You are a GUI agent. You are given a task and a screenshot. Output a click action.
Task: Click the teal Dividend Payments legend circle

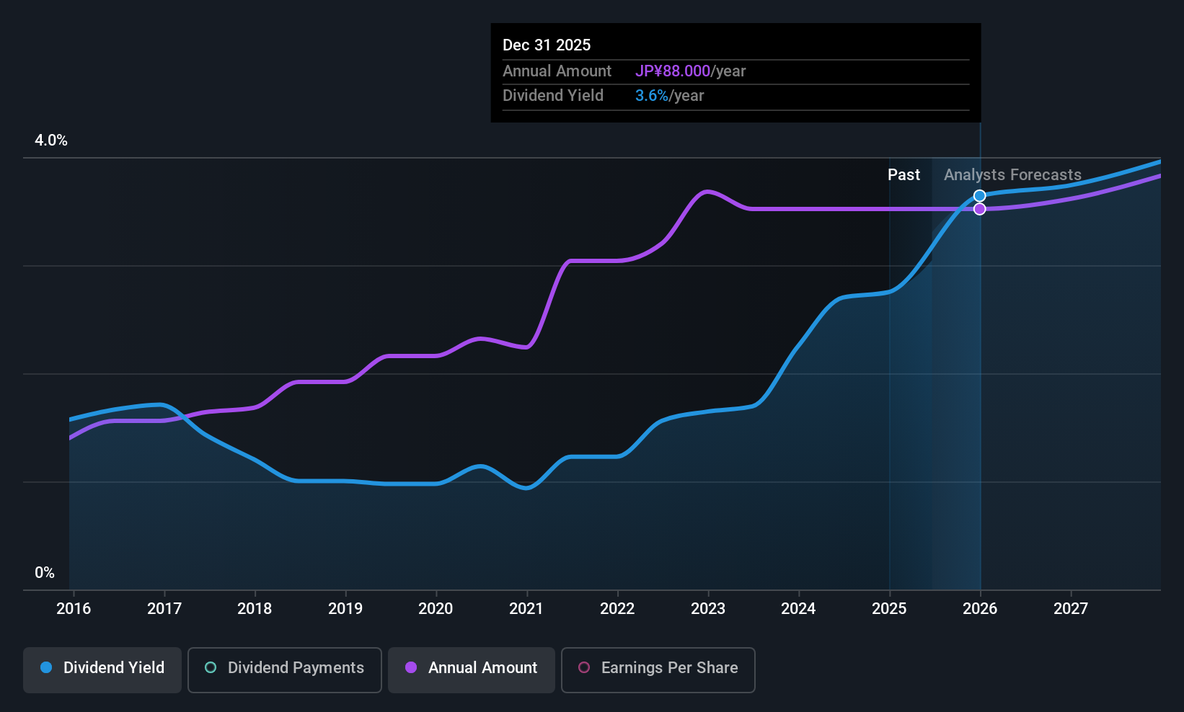[x=211, y=668]
